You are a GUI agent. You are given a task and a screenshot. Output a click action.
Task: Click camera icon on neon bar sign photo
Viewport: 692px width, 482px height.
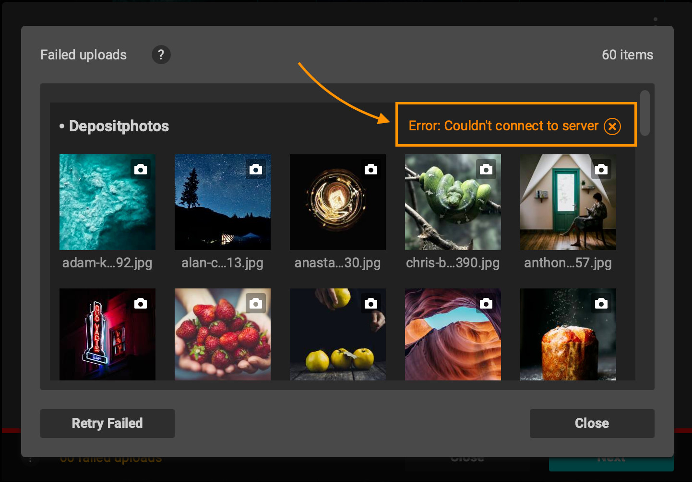(141, 303)
